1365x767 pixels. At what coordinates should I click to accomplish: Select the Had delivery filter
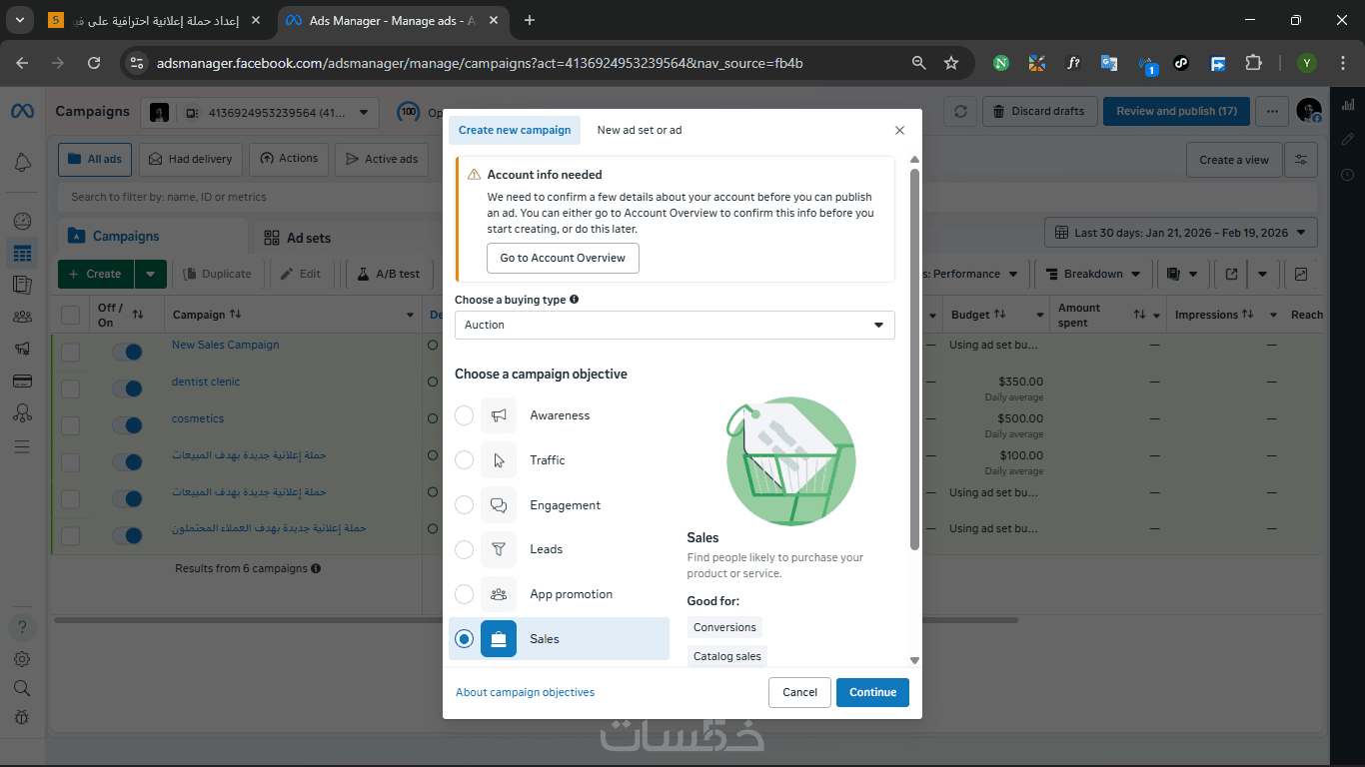[x=192, y=159]
